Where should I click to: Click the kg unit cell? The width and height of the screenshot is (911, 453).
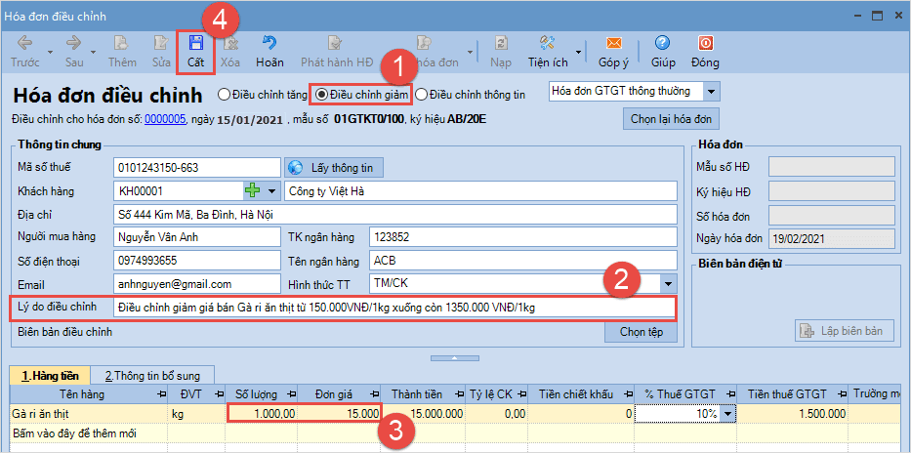(196, 414)
